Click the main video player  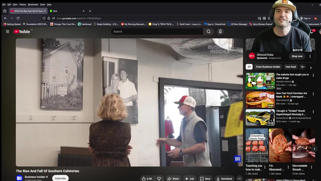129,102
